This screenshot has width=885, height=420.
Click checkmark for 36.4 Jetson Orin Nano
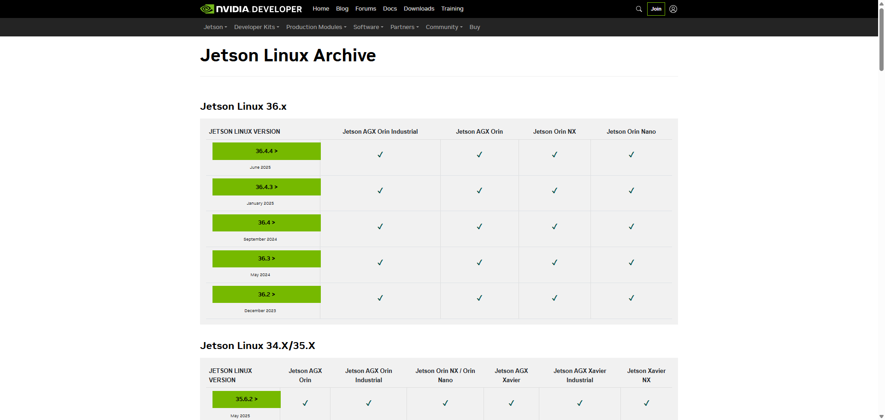click(x=631, y=226)
